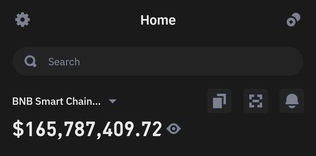Tap the Home header title

click(158, 20)
